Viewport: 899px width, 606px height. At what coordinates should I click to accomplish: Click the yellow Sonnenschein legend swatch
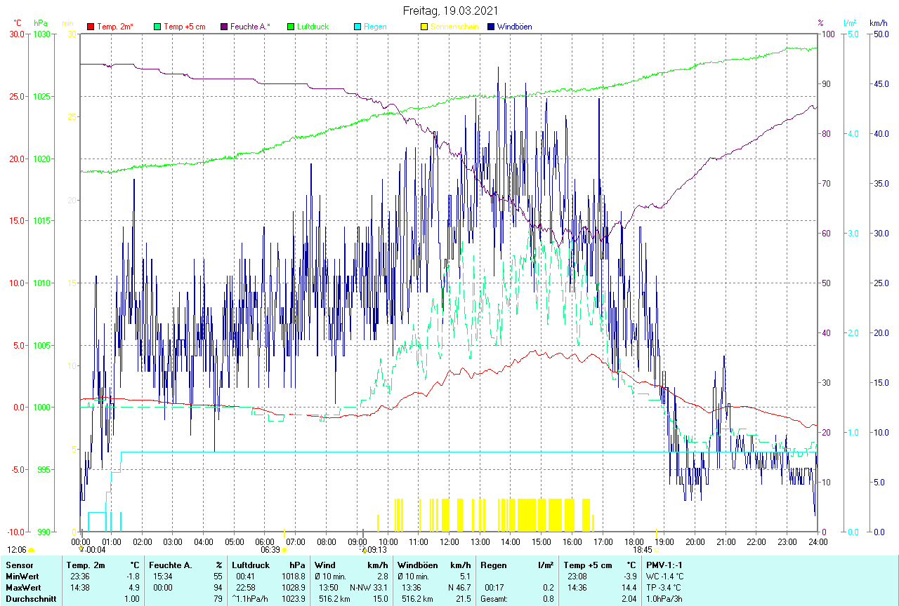pyautogui.click(x=424, y=27)
